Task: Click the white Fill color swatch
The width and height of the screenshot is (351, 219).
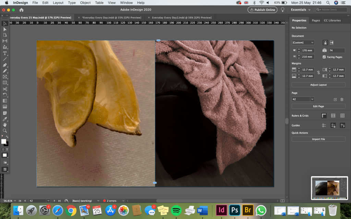Action: (x=3, y=141)
